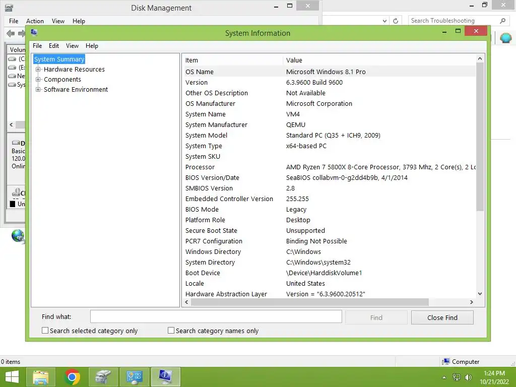Click the search magnifier in Troubleshooting
Image resolution: width=516 pixels, height=387 pixels.
(x=502, y=21)
